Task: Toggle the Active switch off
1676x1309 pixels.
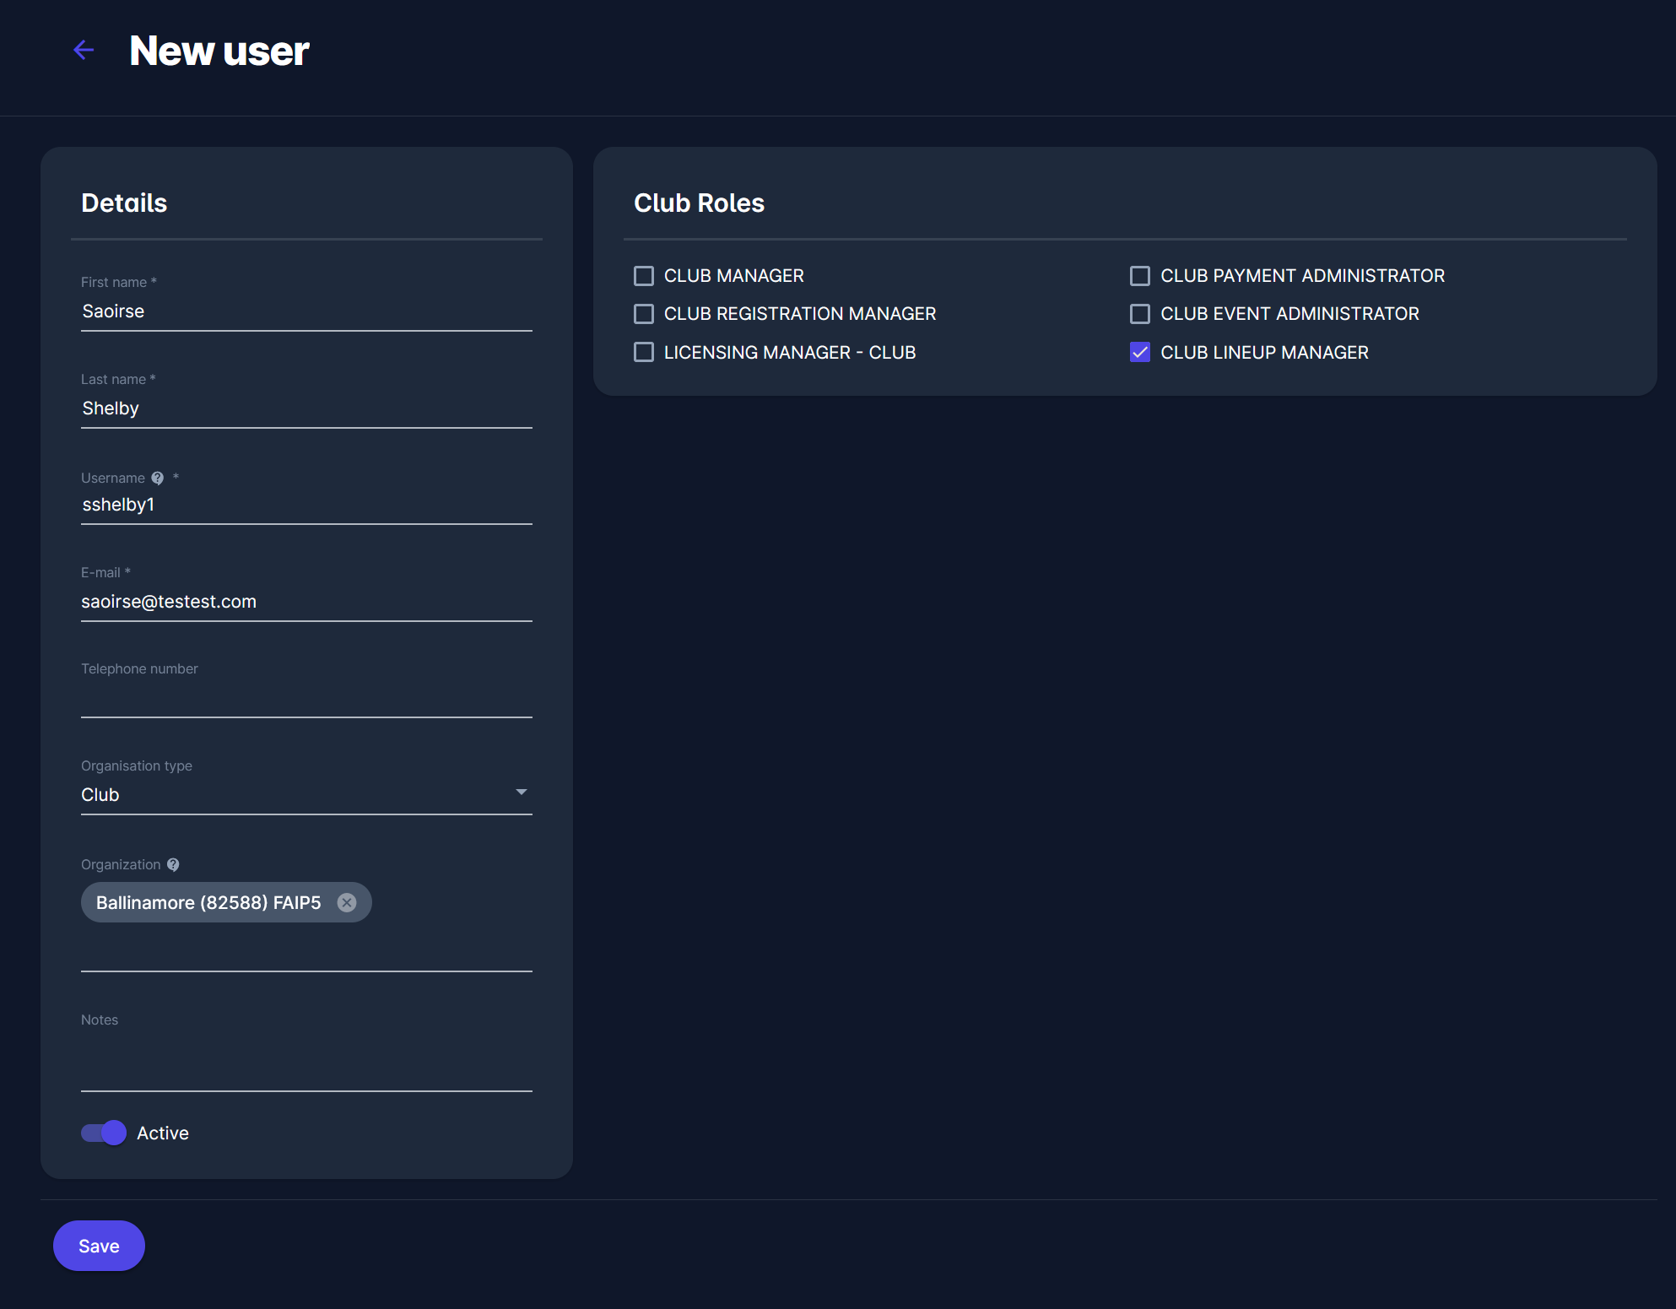Action: click(x=104, y=1133)
